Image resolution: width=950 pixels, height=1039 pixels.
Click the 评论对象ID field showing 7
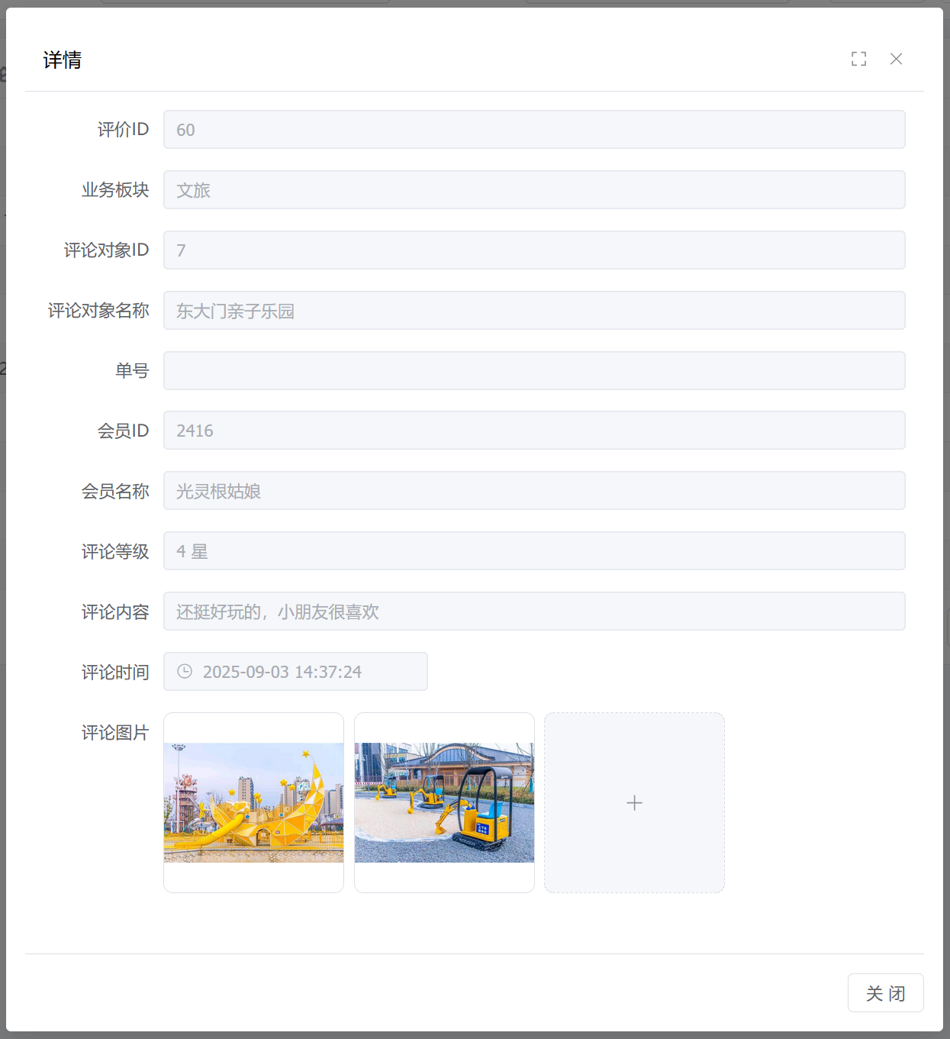(534, 250)
